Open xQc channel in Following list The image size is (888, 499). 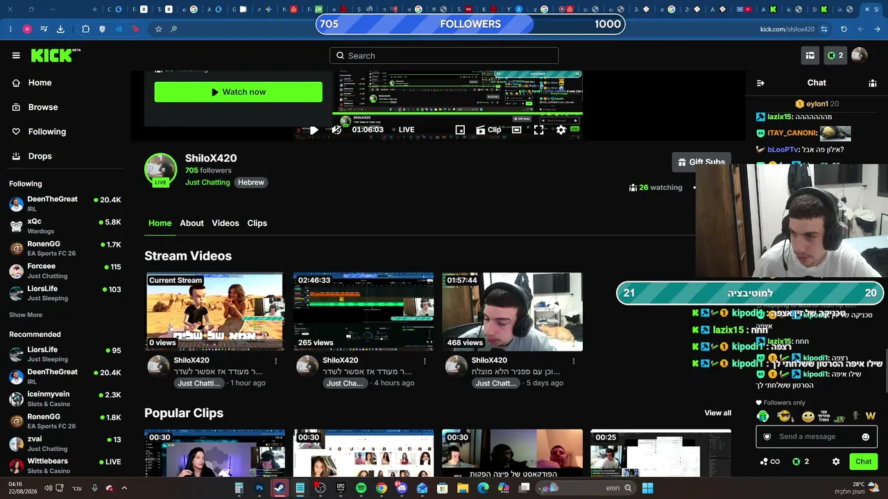coord(65,226)
